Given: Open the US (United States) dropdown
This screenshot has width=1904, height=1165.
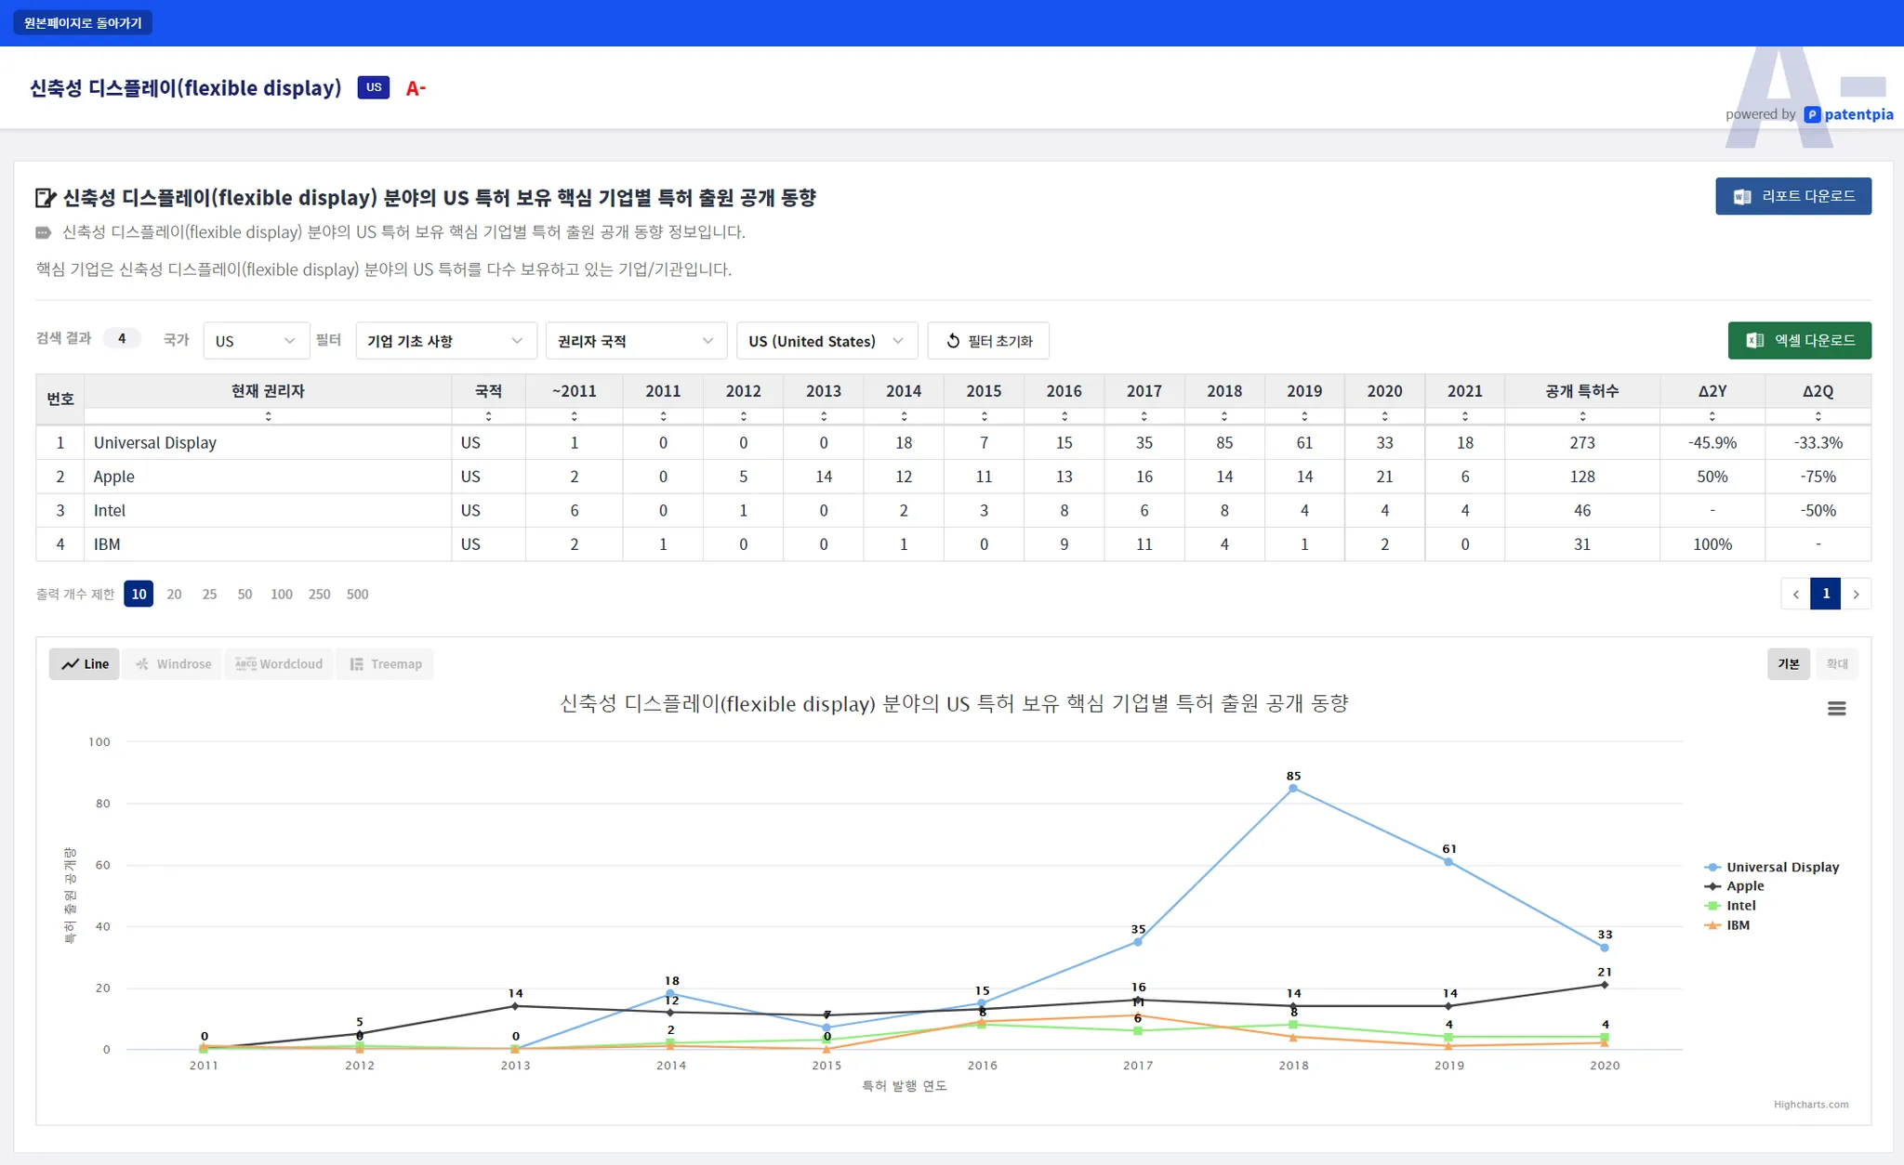Looking at the screenshot, I should point(826,341).
